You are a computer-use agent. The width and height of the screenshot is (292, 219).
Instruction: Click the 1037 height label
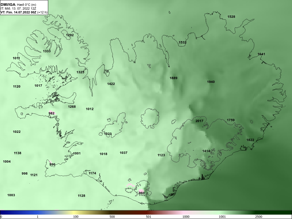(124, 153)
